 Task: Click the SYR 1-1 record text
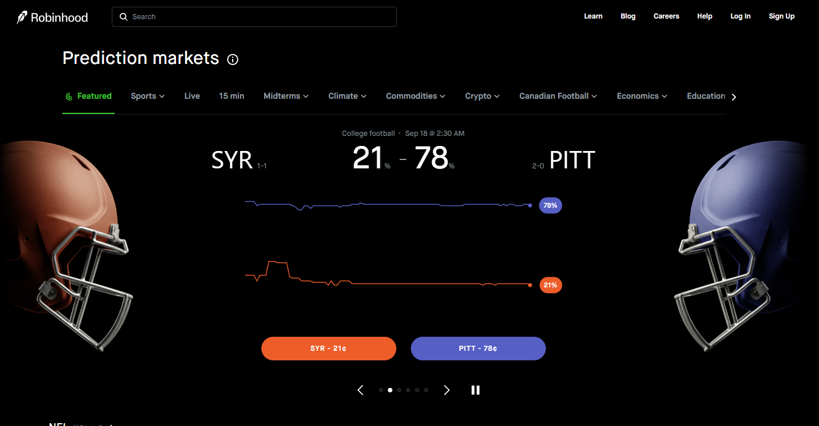pyautogui.click(x=262, y=166)
